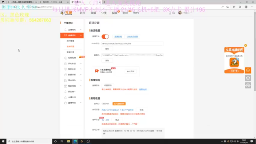Expand the 数据分析 chevron
This screenshot has height=144, width=256.
pos(81,75)
